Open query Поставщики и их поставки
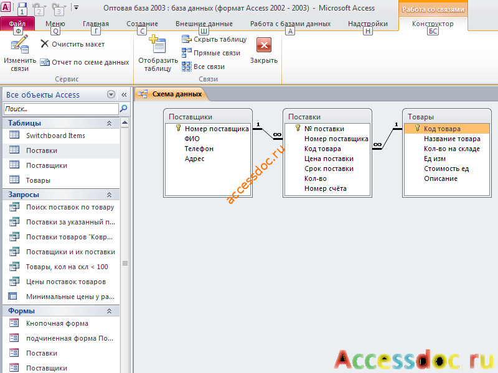The height and width of the screenshot is (373, 498). pos(61,252)
